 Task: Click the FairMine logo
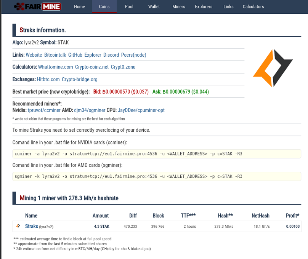pyautogui.click(x=37, y=6)
